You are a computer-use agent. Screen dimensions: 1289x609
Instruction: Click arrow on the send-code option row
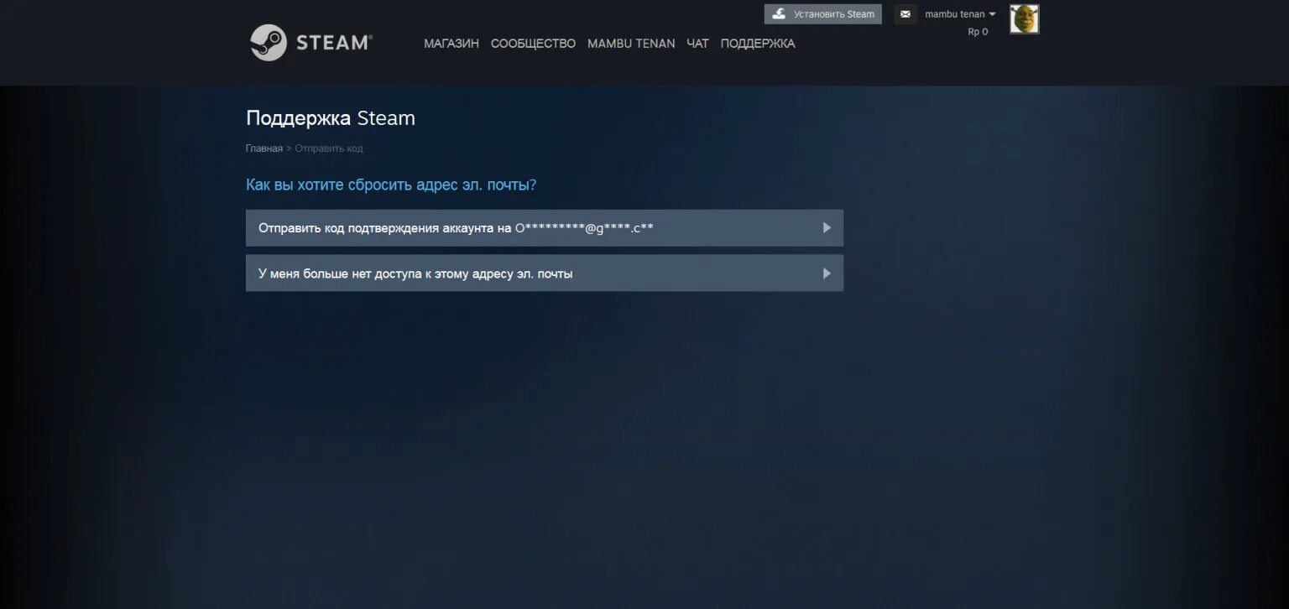pos(827,228)
